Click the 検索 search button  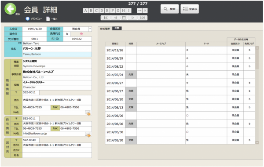tap(169, 9)
